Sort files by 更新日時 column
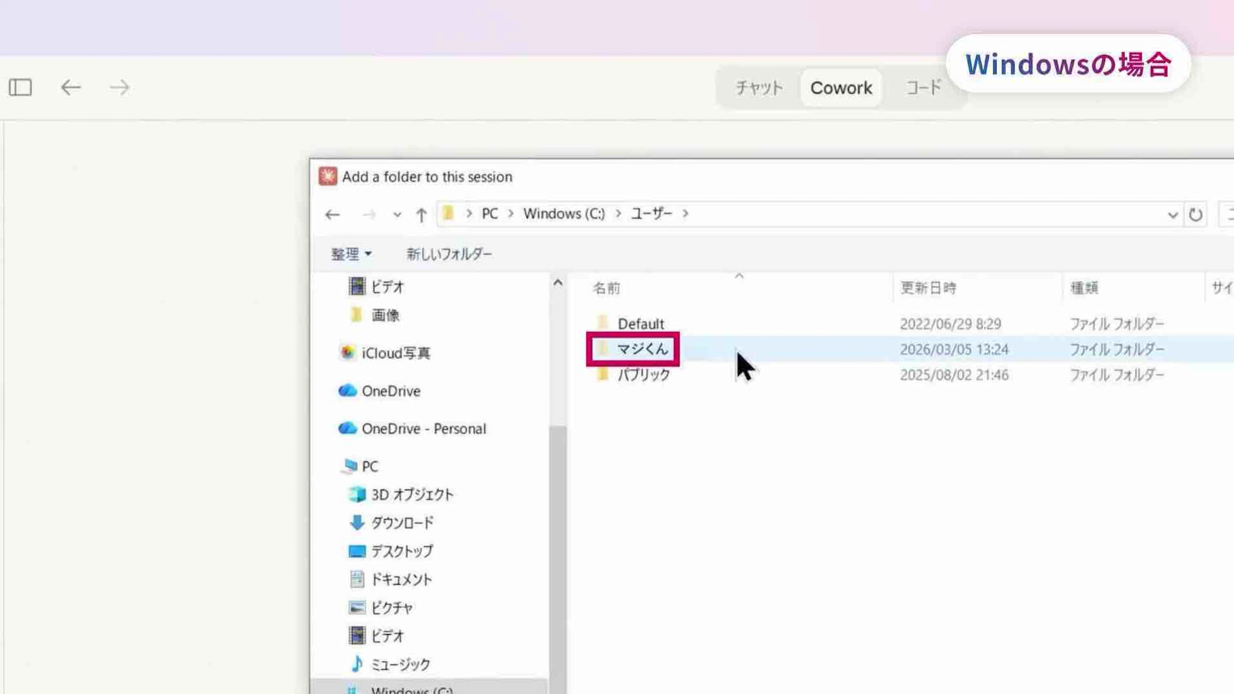Viewport: 1234px width, 694px height. [928, 288]
